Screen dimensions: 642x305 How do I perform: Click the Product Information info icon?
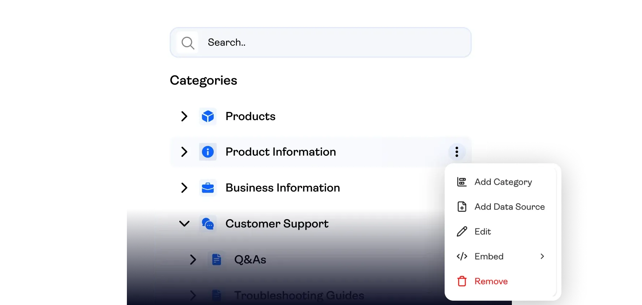point(208,152)
